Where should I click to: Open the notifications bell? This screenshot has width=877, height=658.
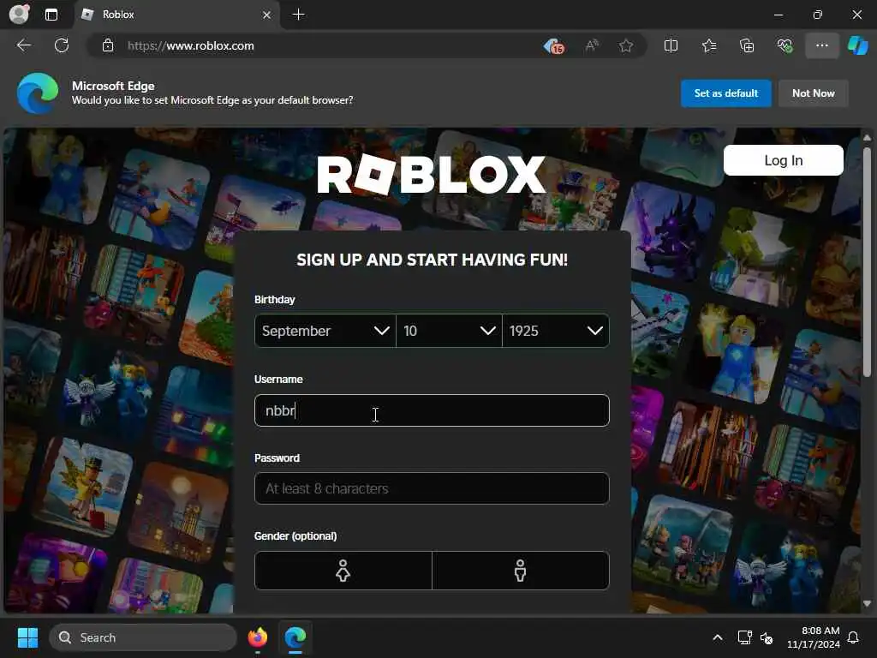(x=854, y=637)
